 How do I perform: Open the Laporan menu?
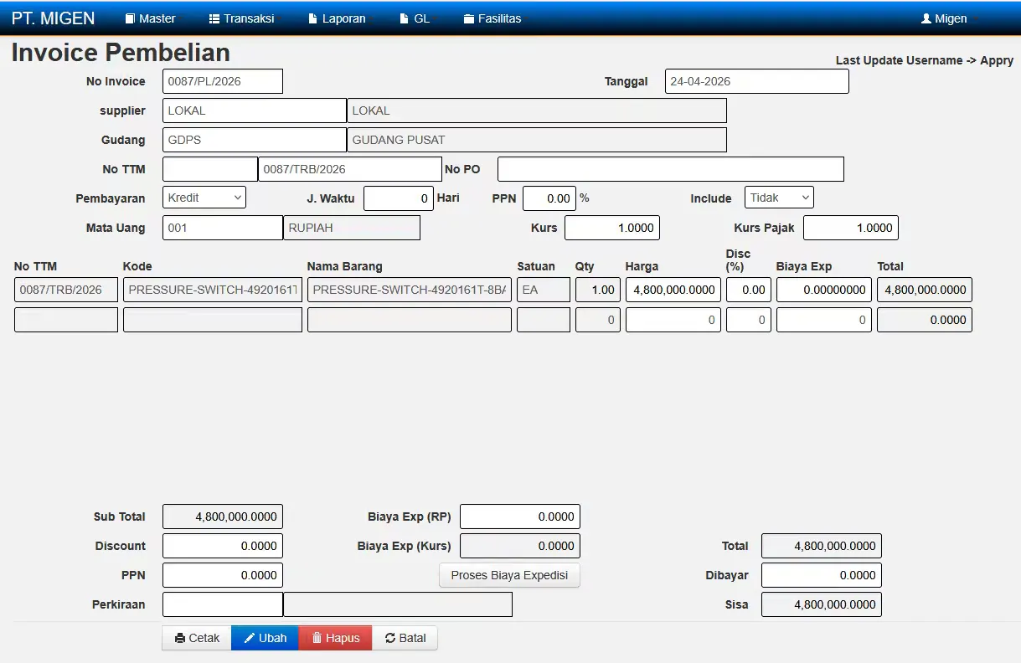[x=338, y=18]
